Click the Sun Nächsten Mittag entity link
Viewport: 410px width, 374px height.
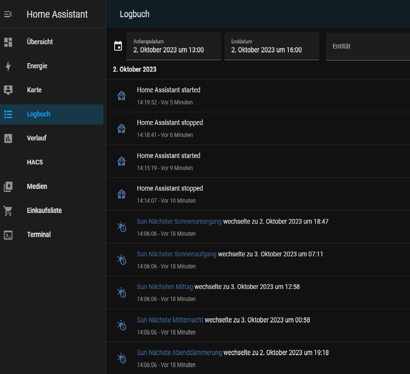point(165,287)
